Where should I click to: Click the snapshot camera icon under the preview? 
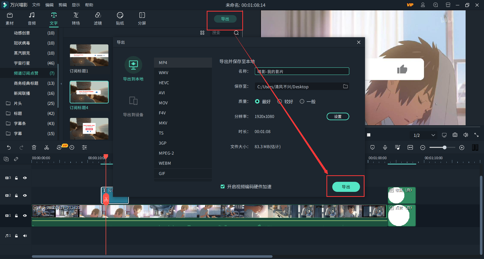[x=455, y=135]
